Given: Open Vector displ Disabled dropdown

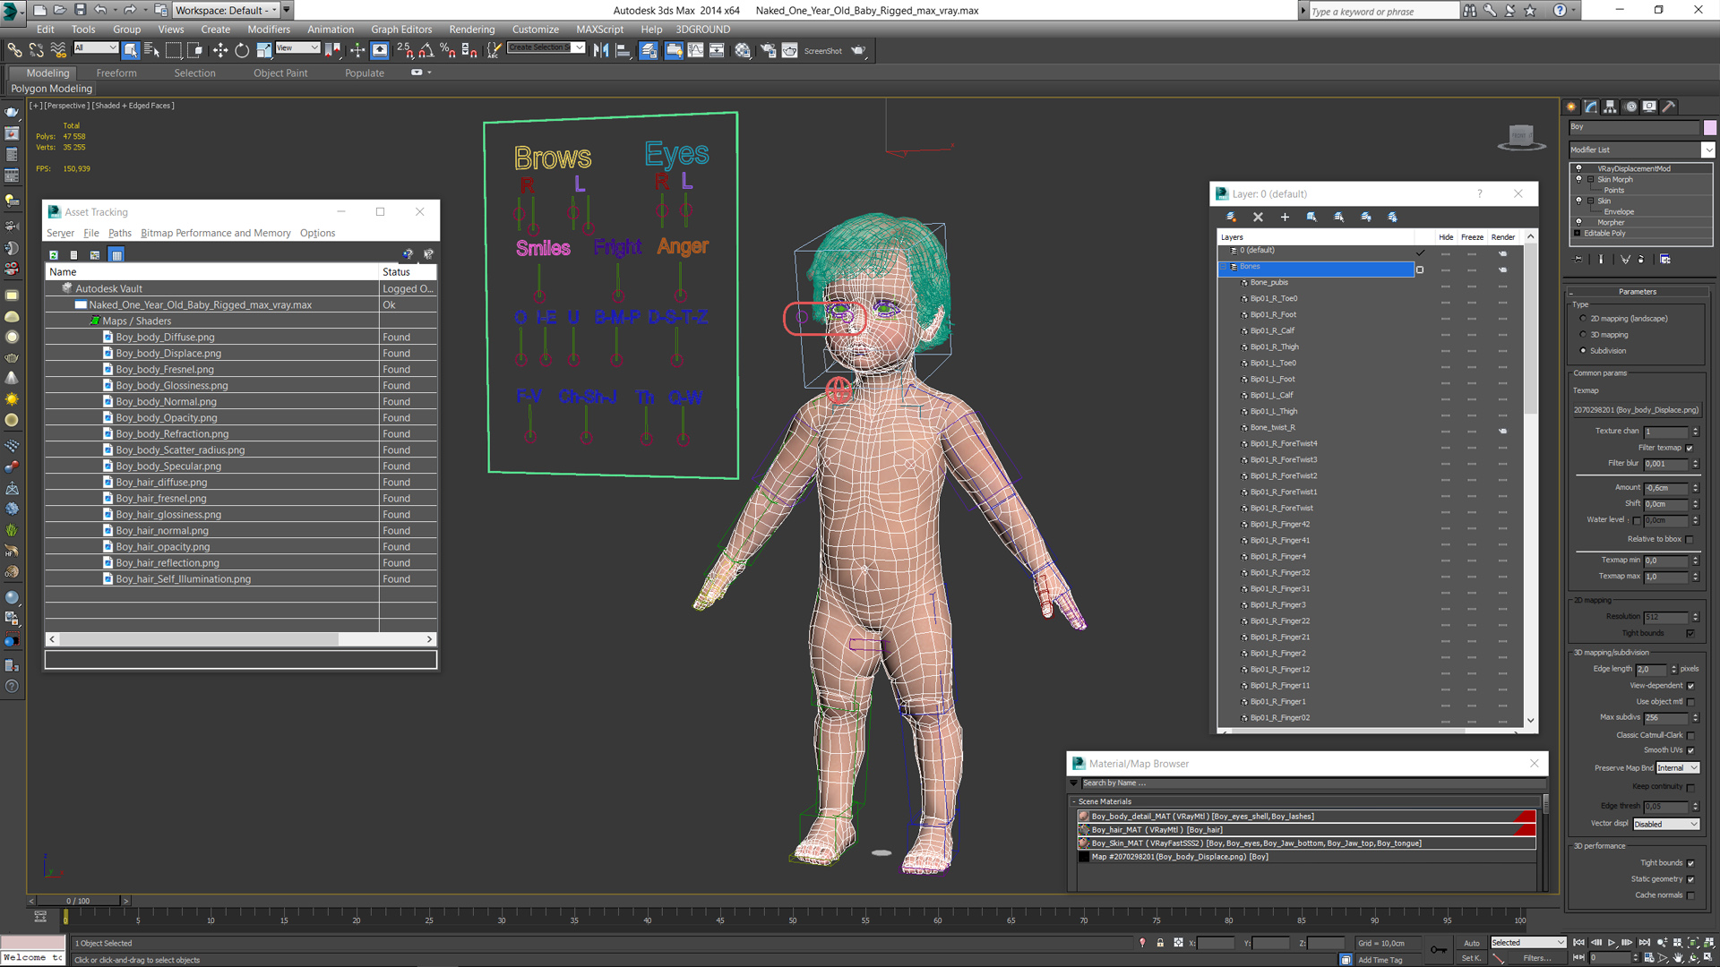Looking at the screenshot, I should (1666, 824).
